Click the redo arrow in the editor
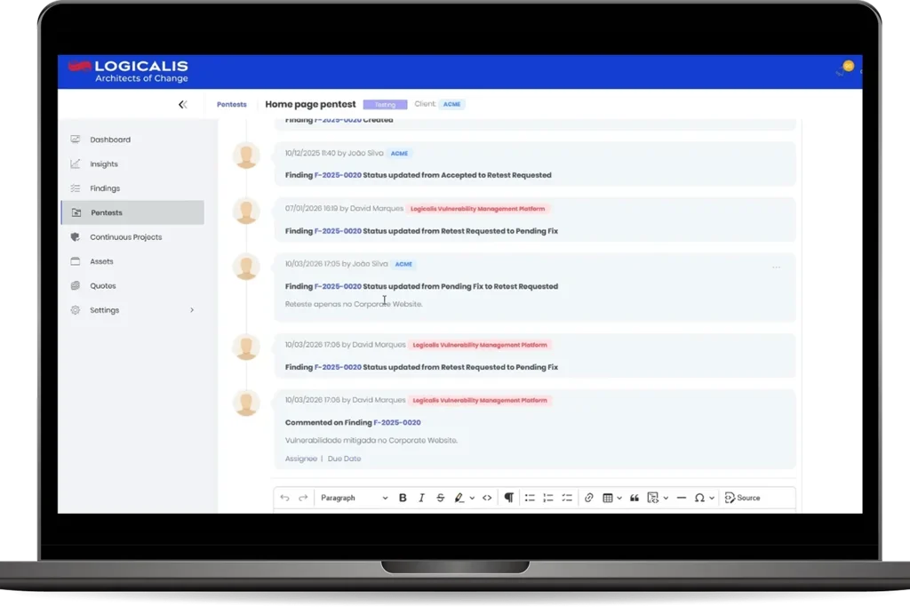 pyautogui.click(x=303, y=498)
